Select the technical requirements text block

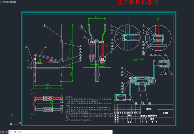pyautogui.click(x=89, y=108)
